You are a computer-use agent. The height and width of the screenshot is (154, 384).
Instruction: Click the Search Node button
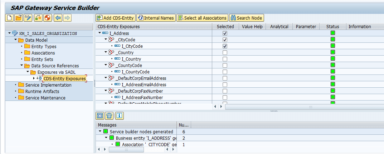(246, 18)
